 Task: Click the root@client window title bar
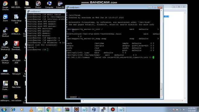[108, 7]
